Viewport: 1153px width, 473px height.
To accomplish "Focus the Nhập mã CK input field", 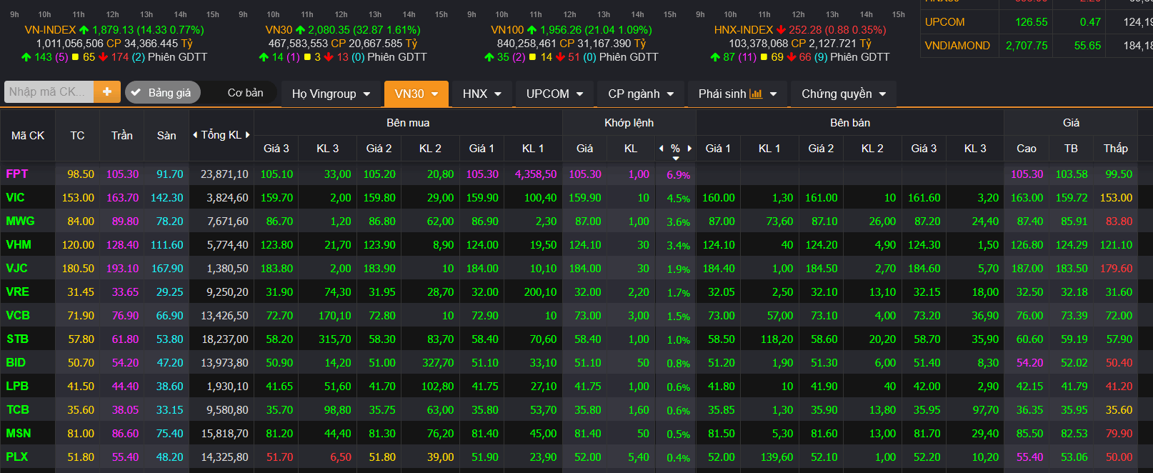I will pos(48,91).
